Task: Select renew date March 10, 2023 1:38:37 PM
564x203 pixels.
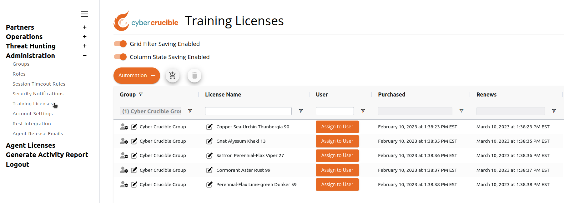Action: click(x=513, y=170)
